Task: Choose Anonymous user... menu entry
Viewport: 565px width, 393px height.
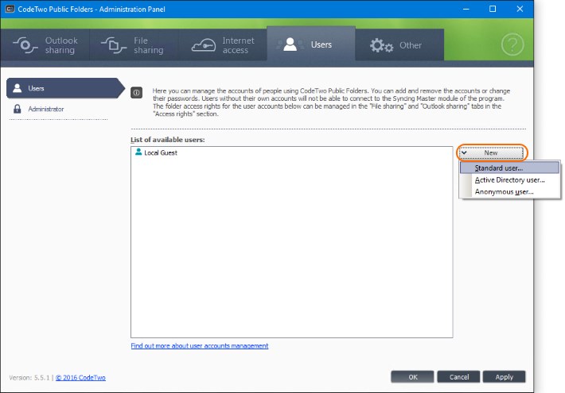Action: click(x=509, y=191)
